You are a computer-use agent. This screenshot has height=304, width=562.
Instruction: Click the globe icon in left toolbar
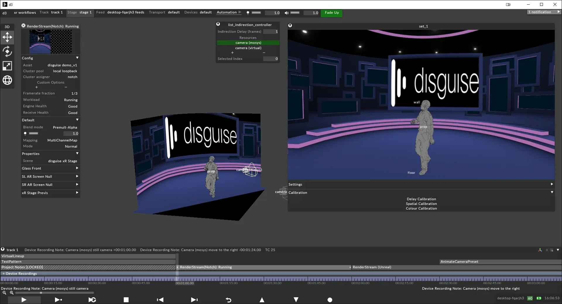[x=7, y=80]
